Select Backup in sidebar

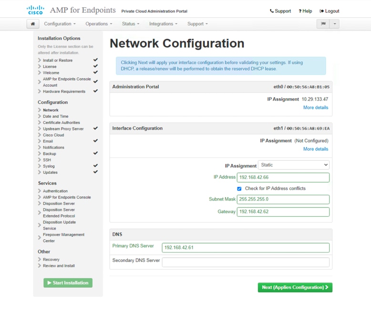50,154
